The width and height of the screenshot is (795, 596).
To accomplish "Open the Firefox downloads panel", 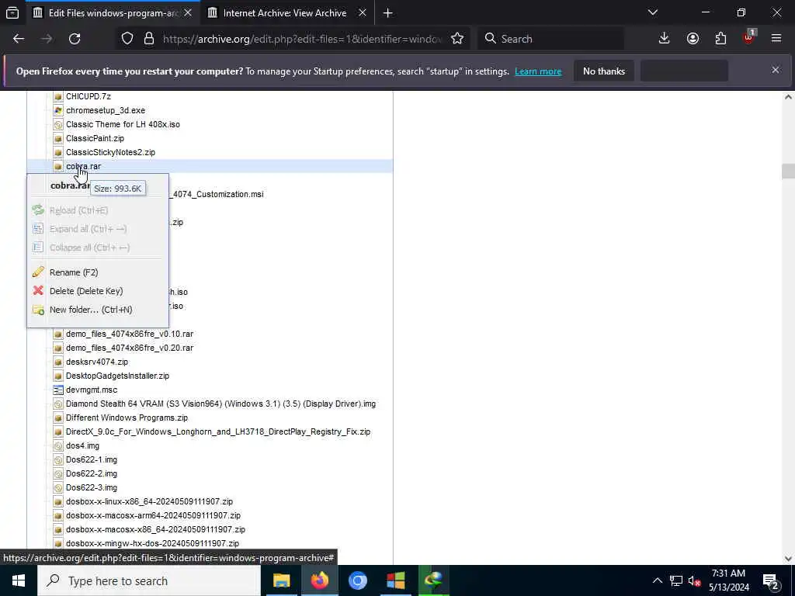I will coord(664,39).
